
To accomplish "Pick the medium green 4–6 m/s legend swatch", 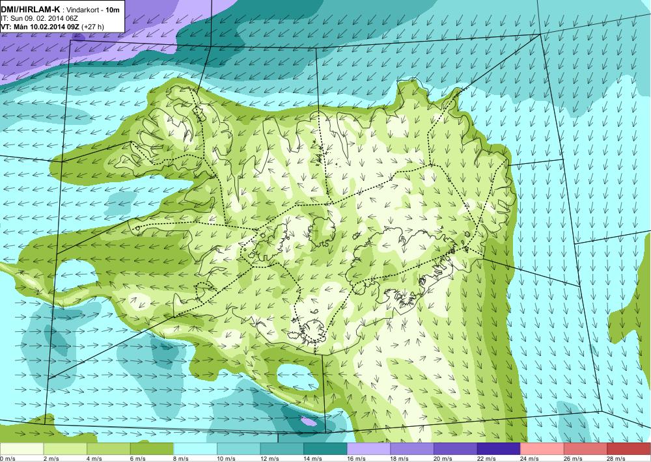I will coord(108,449).
